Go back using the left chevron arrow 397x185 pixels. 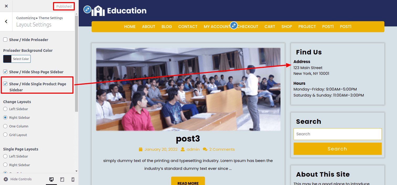coord(6,21)
